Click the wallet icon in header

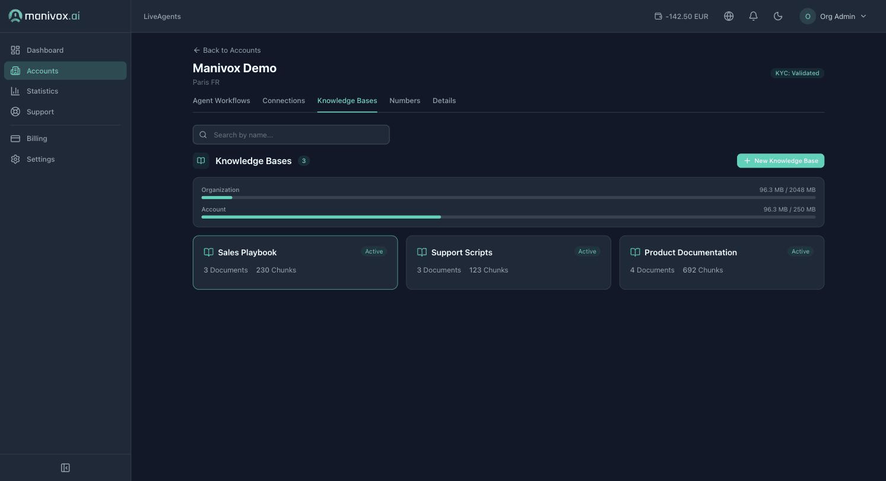coord(658,17)
